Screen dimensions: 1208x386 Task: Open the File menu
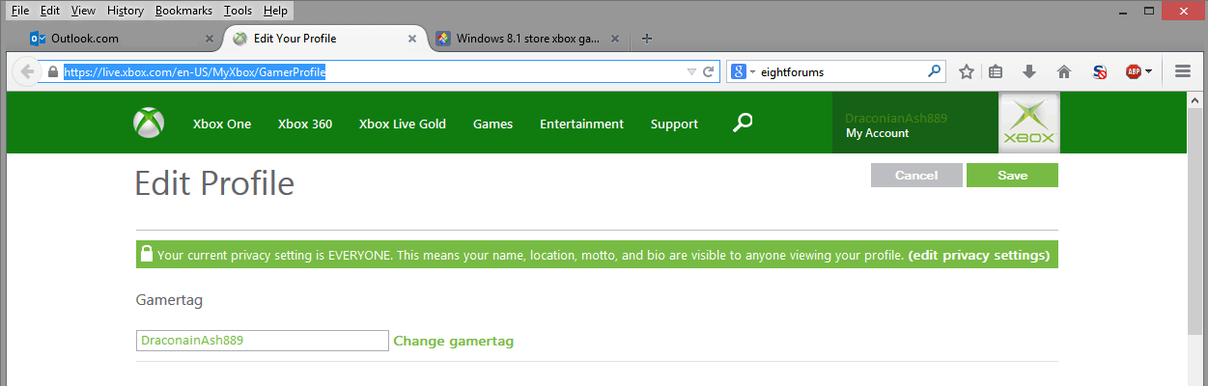(x=19, y=11)
